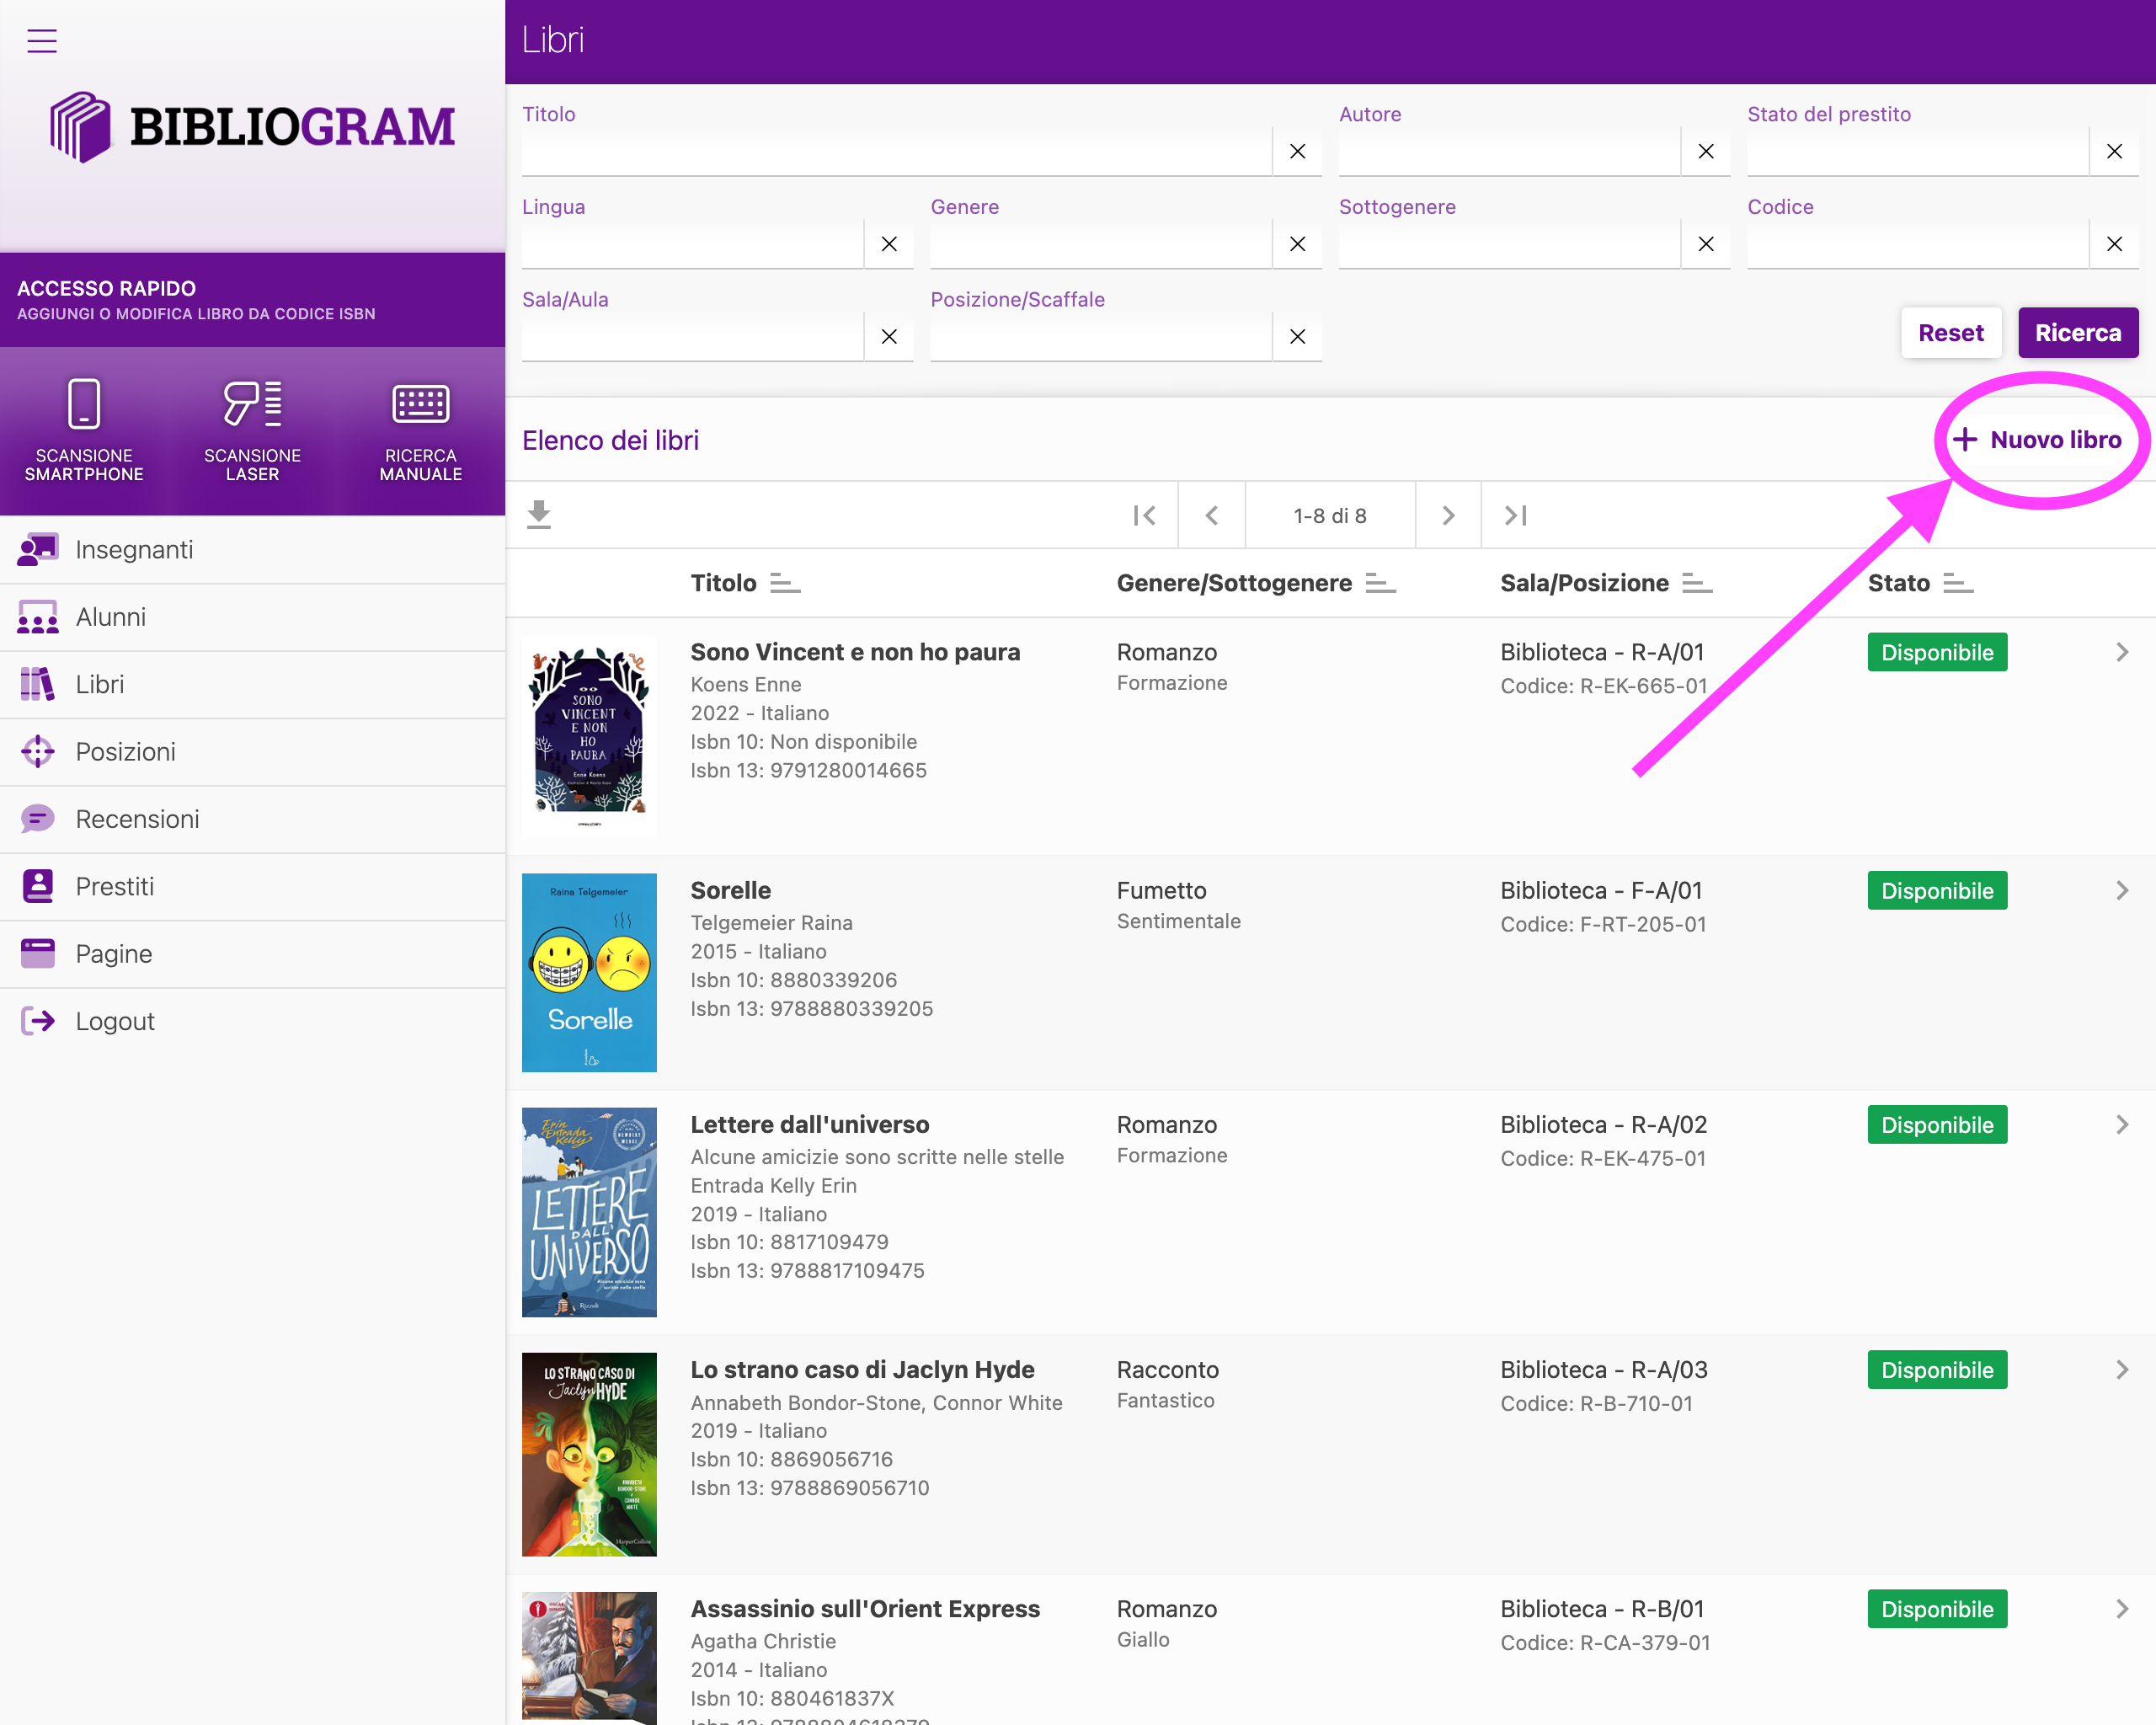Click the Nuovo libro button
Viewport: 2156px width, 1725px height.
point(2038,440)
